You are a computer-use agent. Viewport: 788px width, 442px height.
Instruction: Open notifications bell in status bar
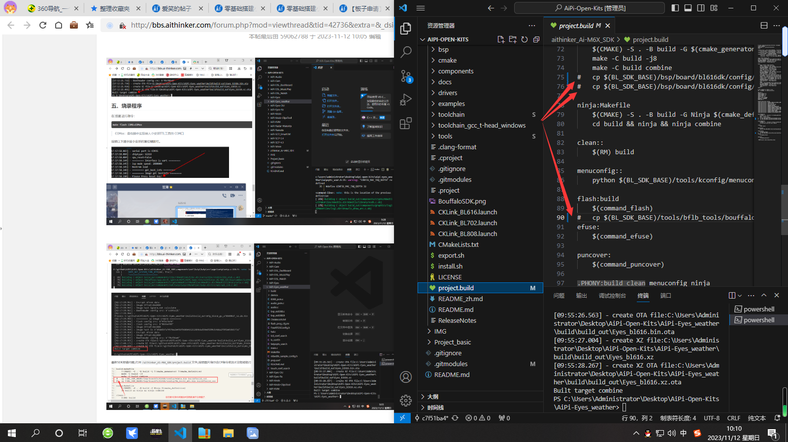coord(777,418)
